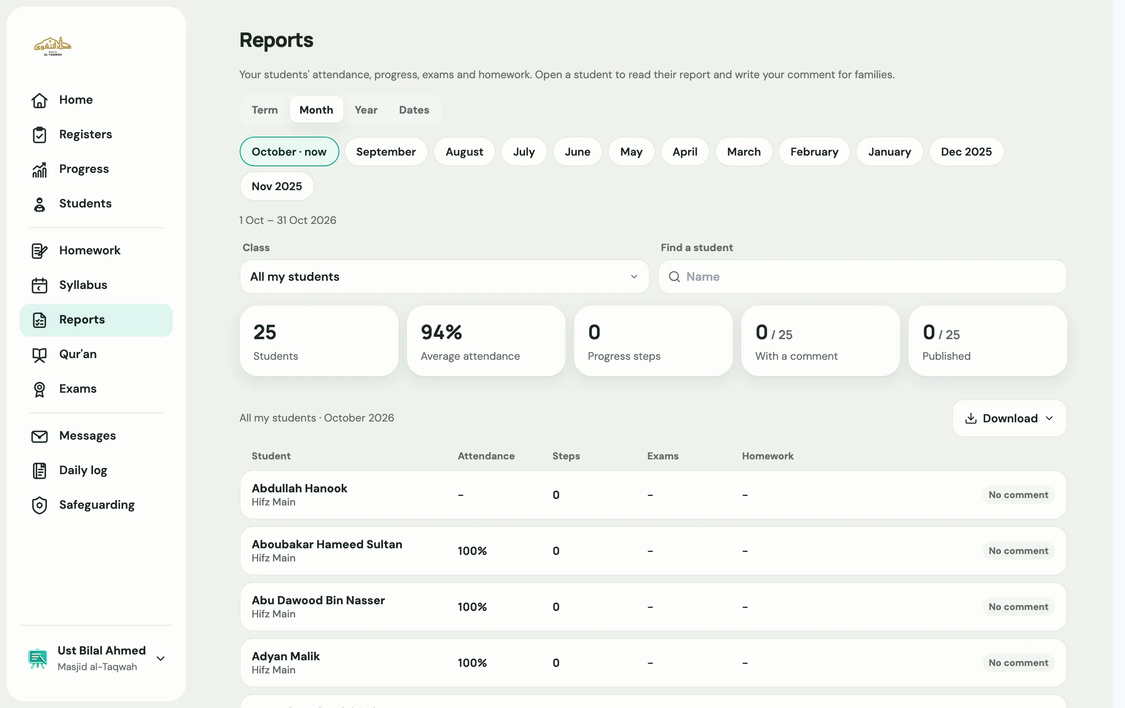Choose the March month chip
1125x708 pixels.
click(x=744, y=152)
